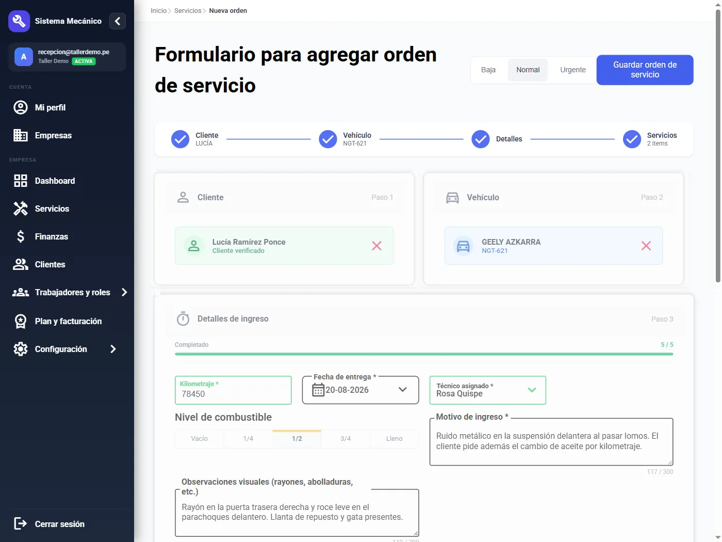Click the Completado progress bar
Image resolution: width=722 pixels, height=542 pixels.
(424, 354)
